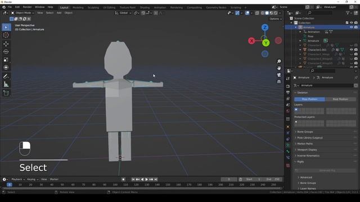Click the Pose Position button

tap(309, 99)
